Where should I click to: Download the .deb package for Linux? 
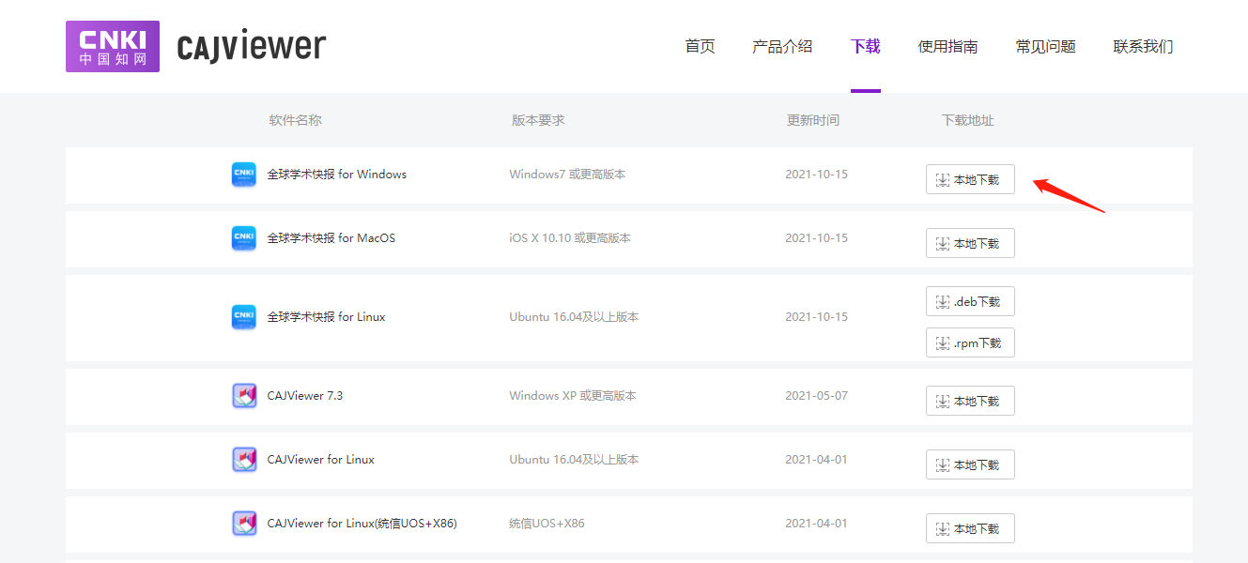point(970,302)
